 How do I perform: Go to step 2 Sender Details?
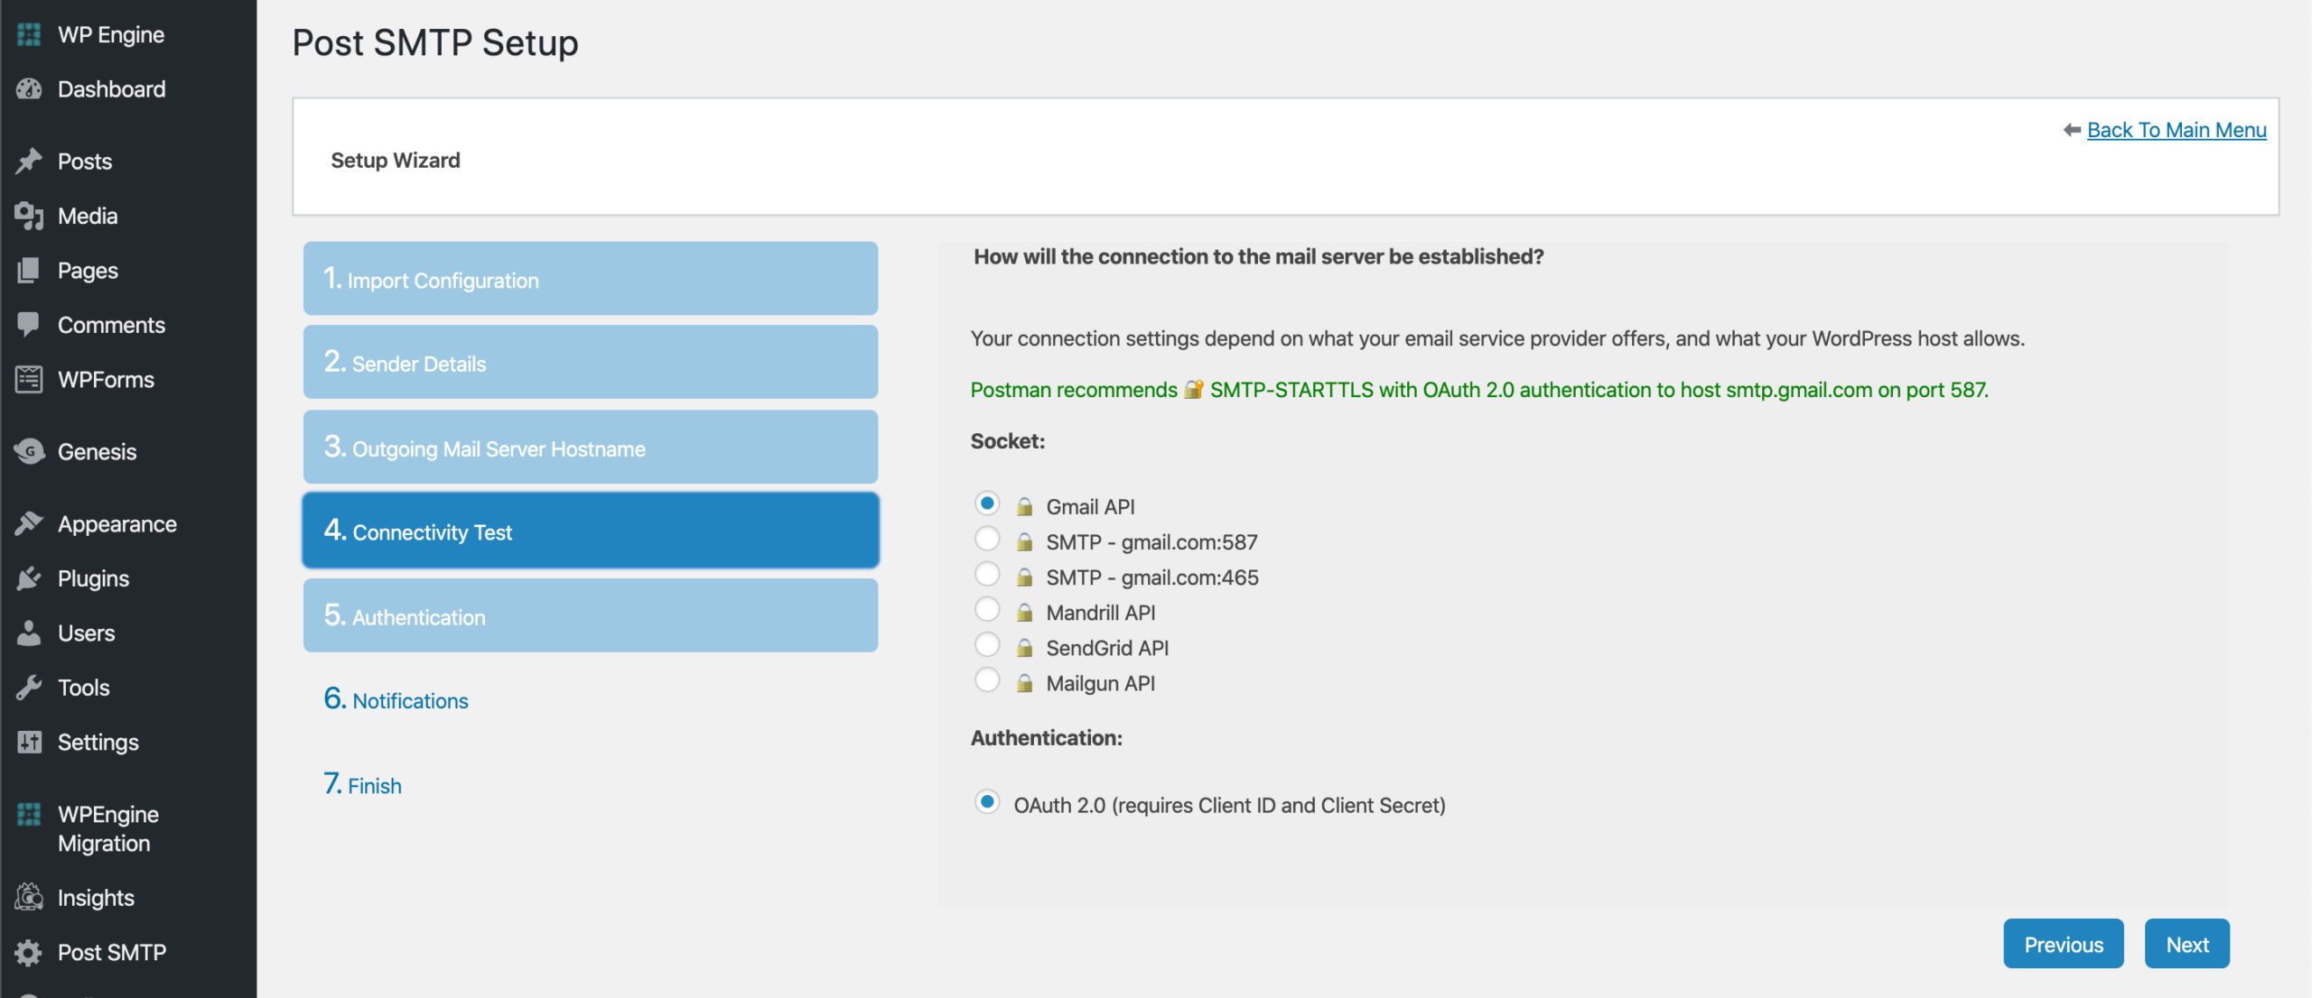590,363
